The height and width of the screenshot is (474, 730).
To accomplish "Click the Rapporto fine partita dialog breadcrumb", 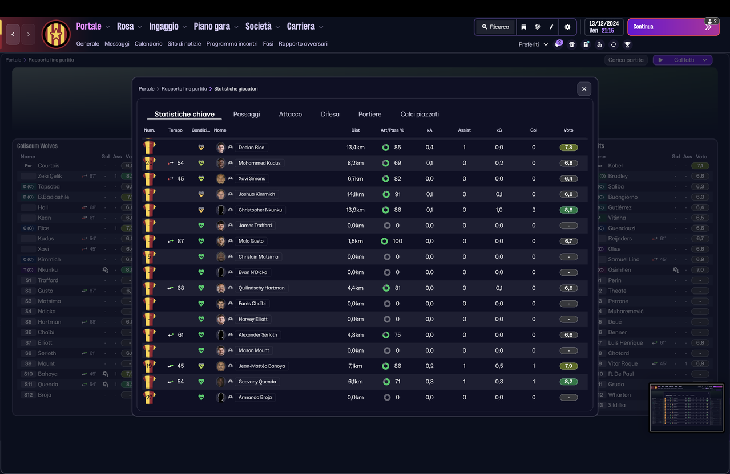I will [x=184, y=89].
